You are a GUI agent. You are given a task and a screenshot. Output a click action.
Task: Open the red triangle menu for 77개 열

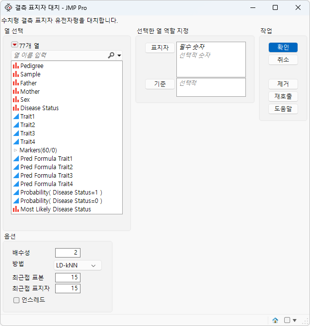14,45
